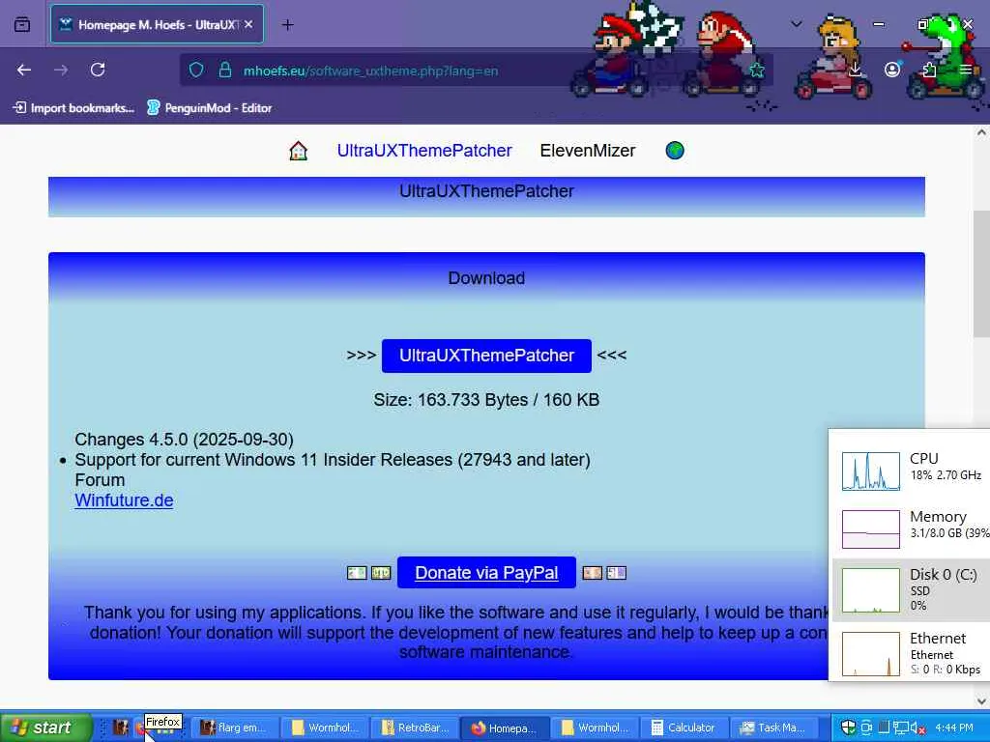The height and width of the screenshot is (742, 990).
Task: Click second banknote image left of Donate
Action: point(381,573)
